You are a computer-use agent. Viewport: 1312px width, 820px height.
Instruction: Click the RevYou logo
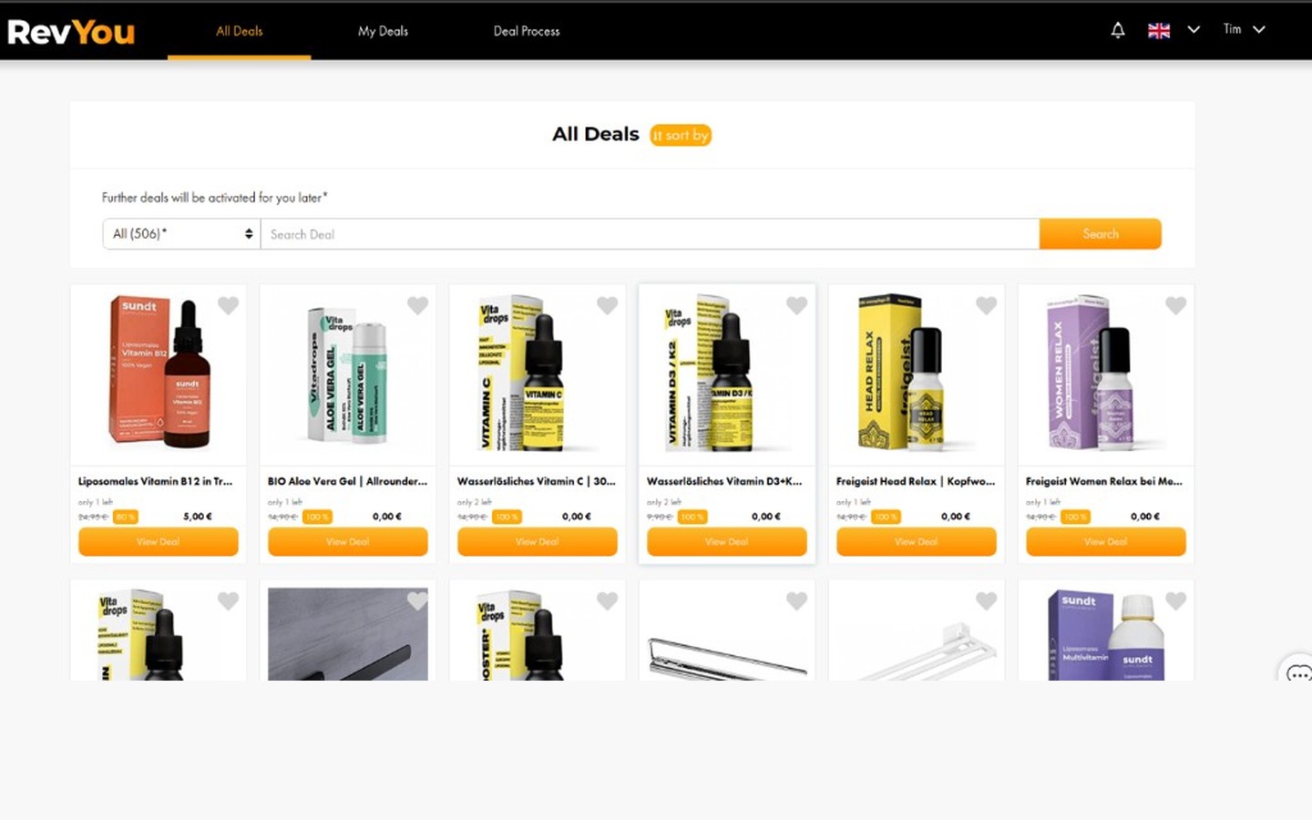[71, 32]
